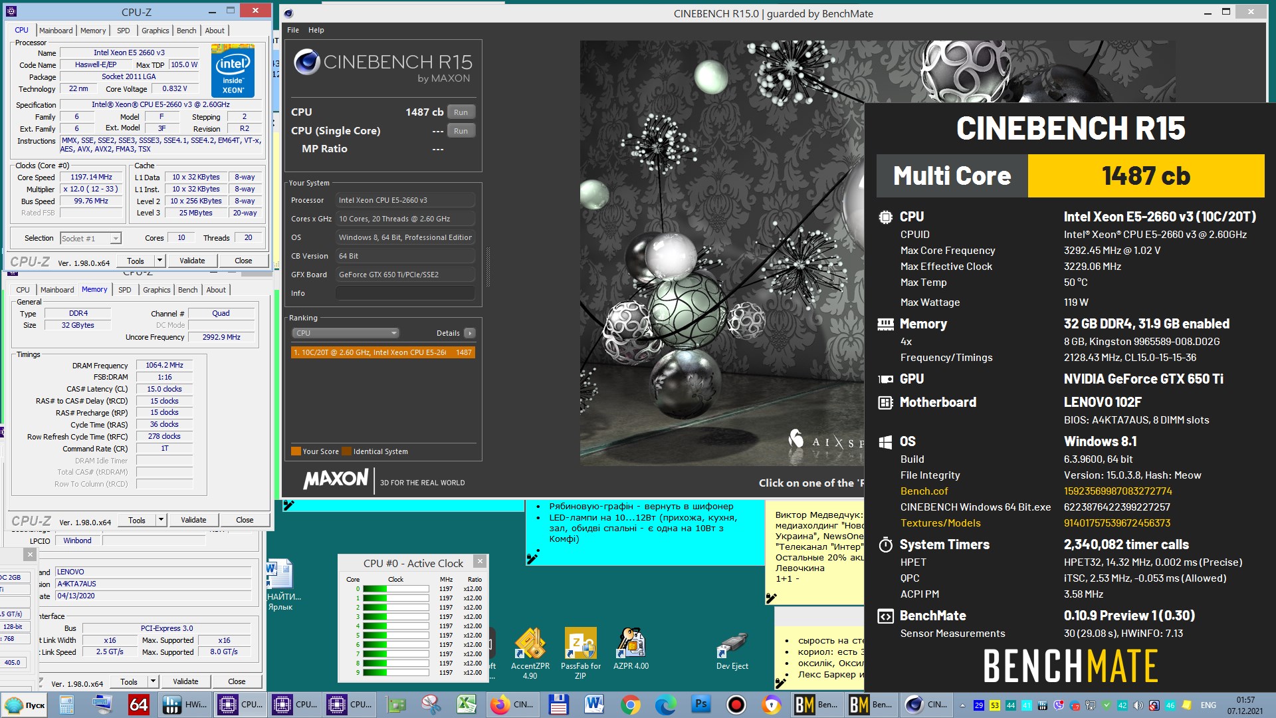Click the scissors taskbar icon
1276x718 pixels.
(x=431, y=705)
